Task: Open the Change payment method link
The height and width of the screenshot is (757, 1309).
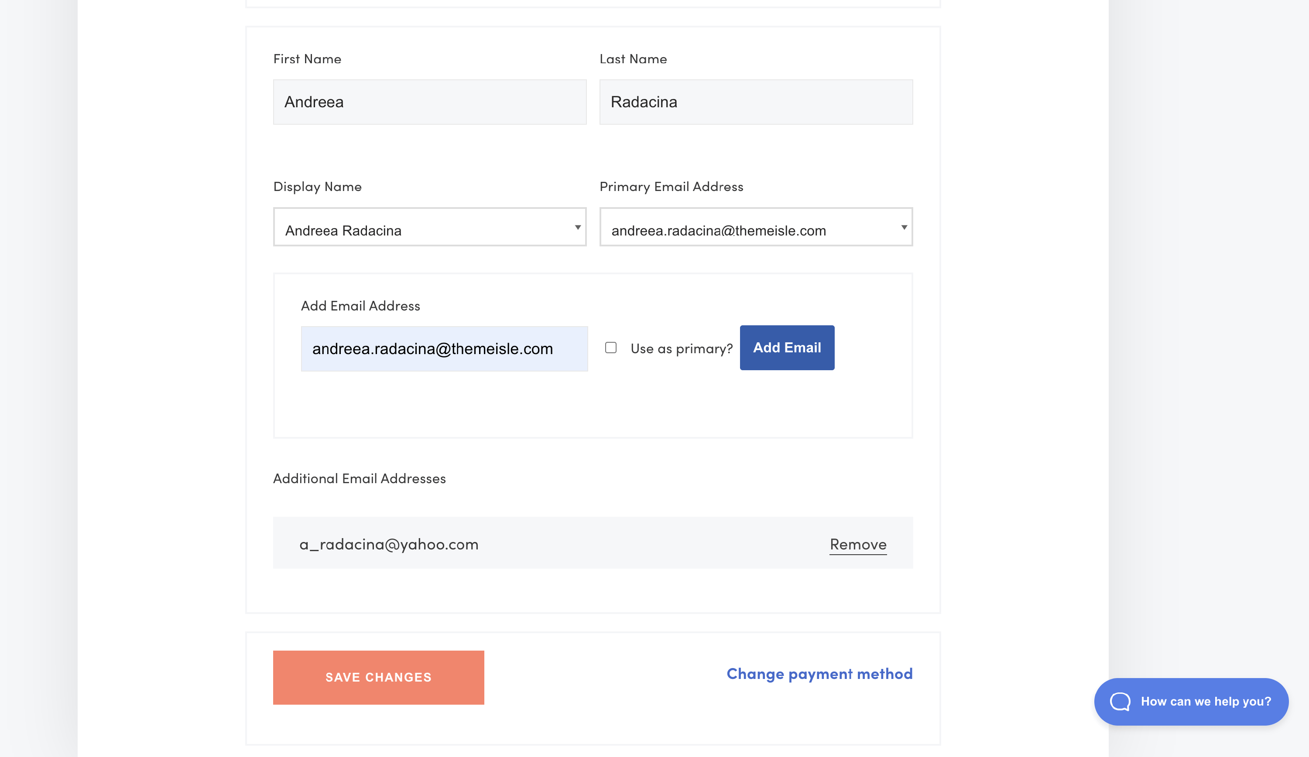Action: pos(819,673)
